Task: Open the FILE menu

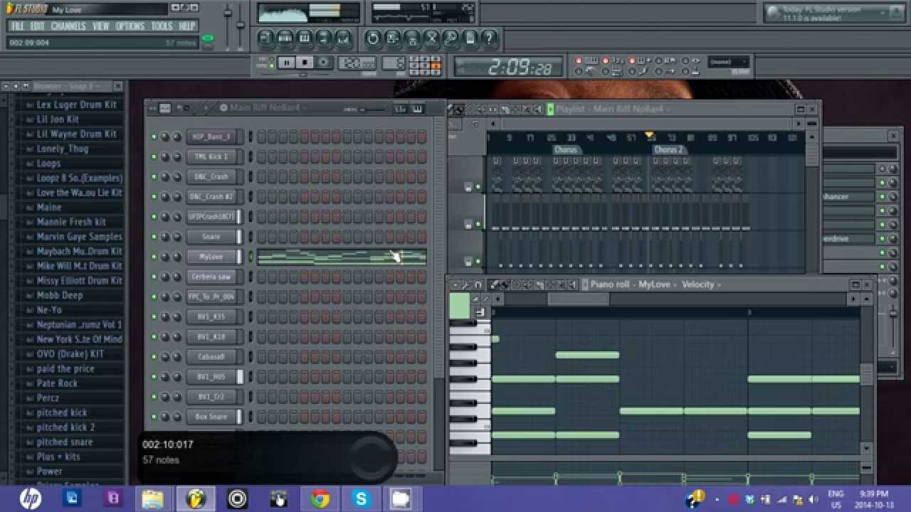Action: point(18,26)
